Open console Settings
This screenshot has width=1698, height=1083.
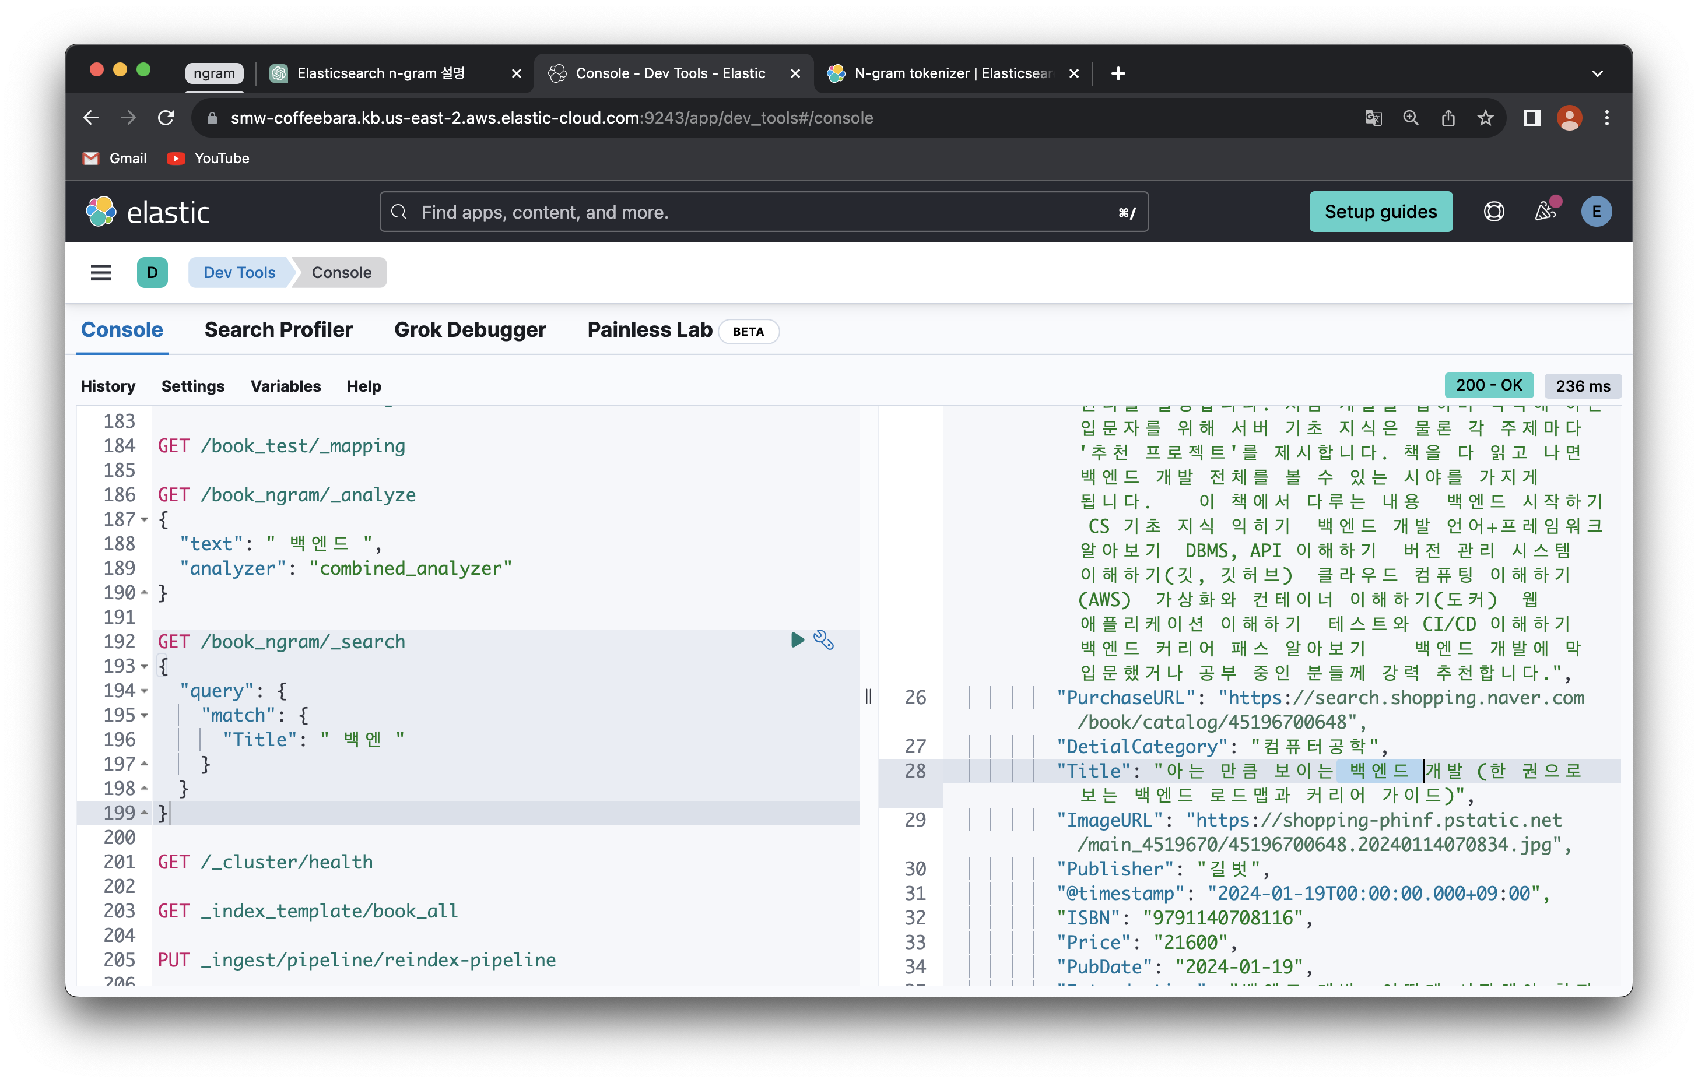pyautogui.click(x=192, y=386)
